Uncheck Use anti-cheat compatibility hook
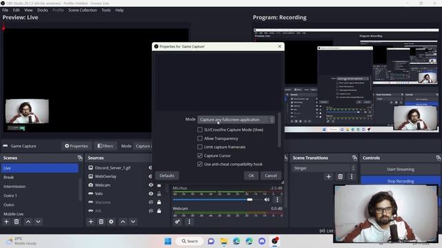 click(x=200, y=164)
